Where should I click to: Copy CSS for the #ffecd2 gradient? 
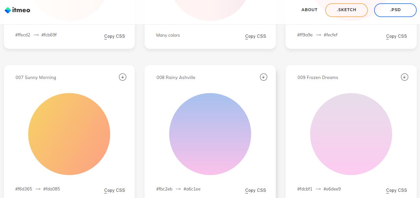click(114, 36)
